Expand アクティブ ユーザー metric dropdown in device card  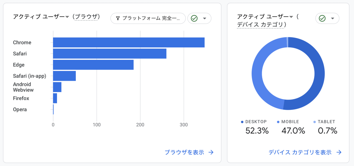tap(291, 17)
